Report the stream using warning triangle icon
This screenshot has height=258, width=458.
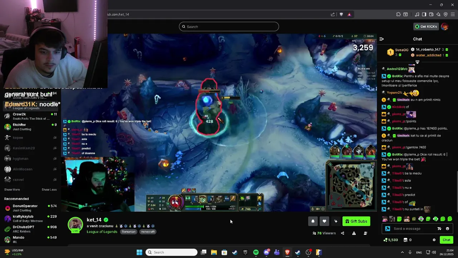[x=354, y=233]
